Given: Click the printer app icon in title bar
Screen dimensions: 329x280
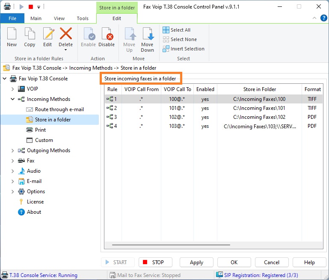Looking at the screenshot, I should click(x=7, y=6).
